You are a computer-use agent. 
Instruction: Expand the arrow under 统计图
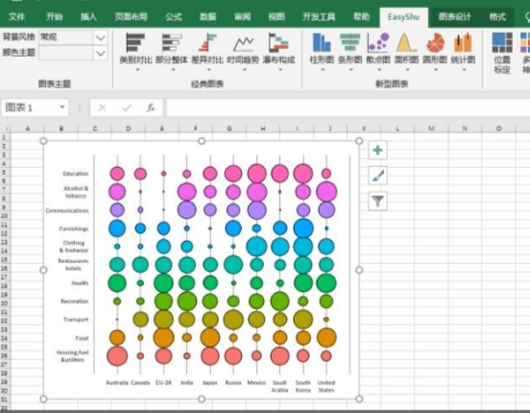coord(464,70)
